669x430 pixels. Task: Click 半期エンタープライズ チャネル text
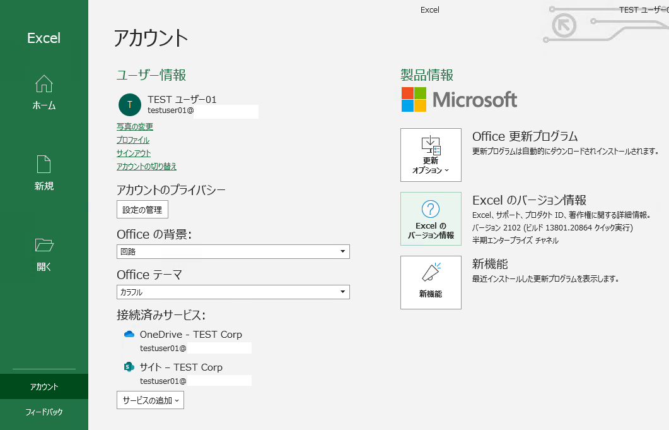515,240
